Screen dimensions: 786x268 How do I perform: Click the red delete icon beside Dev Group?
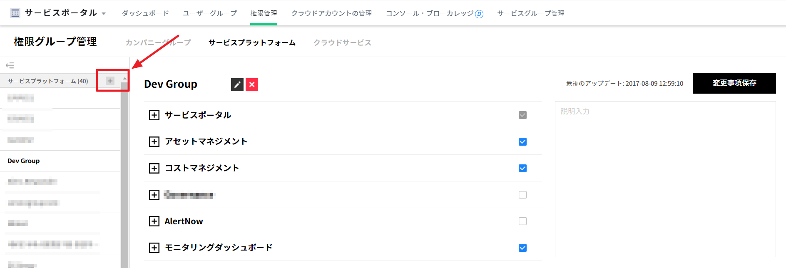click(x=252, y=84)
